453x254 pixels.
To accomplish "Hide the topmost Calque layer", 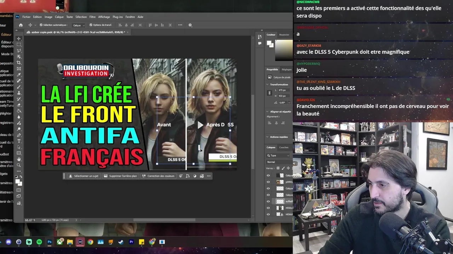I will (268, 175).
